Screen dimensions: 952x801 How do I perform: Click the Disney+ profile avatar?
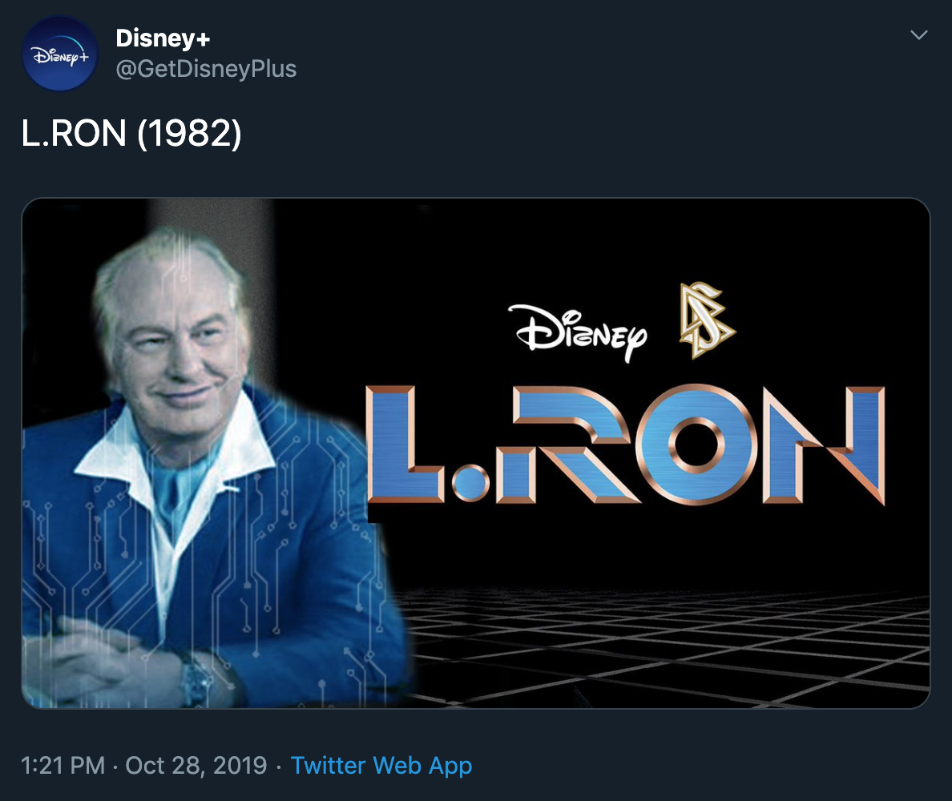pos(60,54)
